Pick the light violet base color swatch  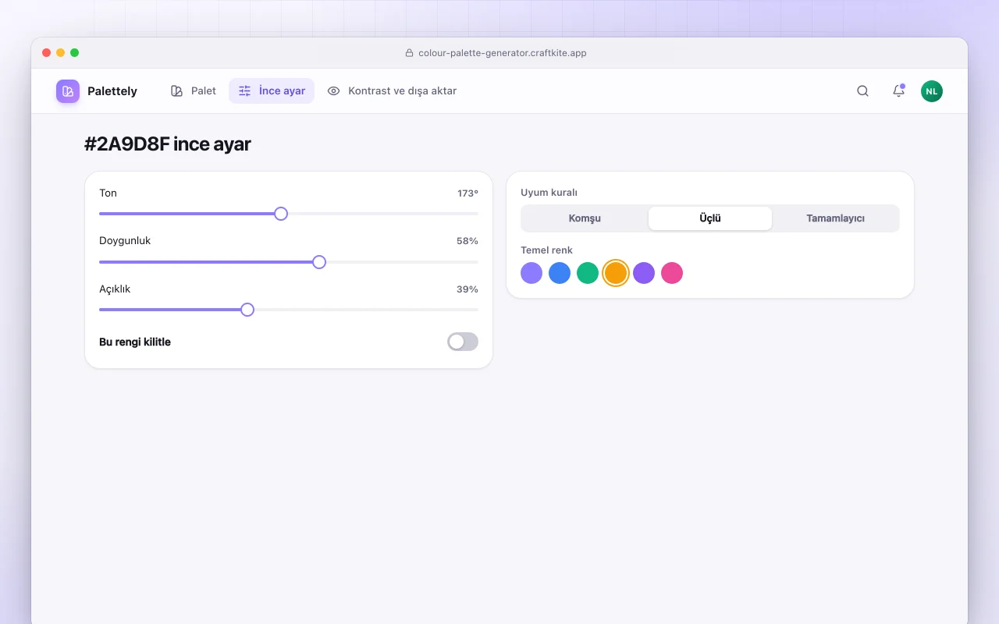(531, 273)
